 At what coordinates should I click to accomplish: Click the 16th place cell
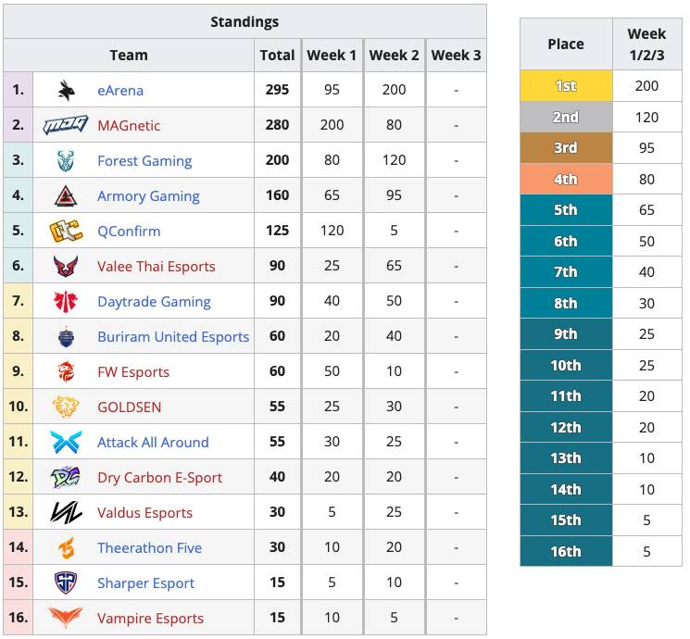(x=566, y=551)
